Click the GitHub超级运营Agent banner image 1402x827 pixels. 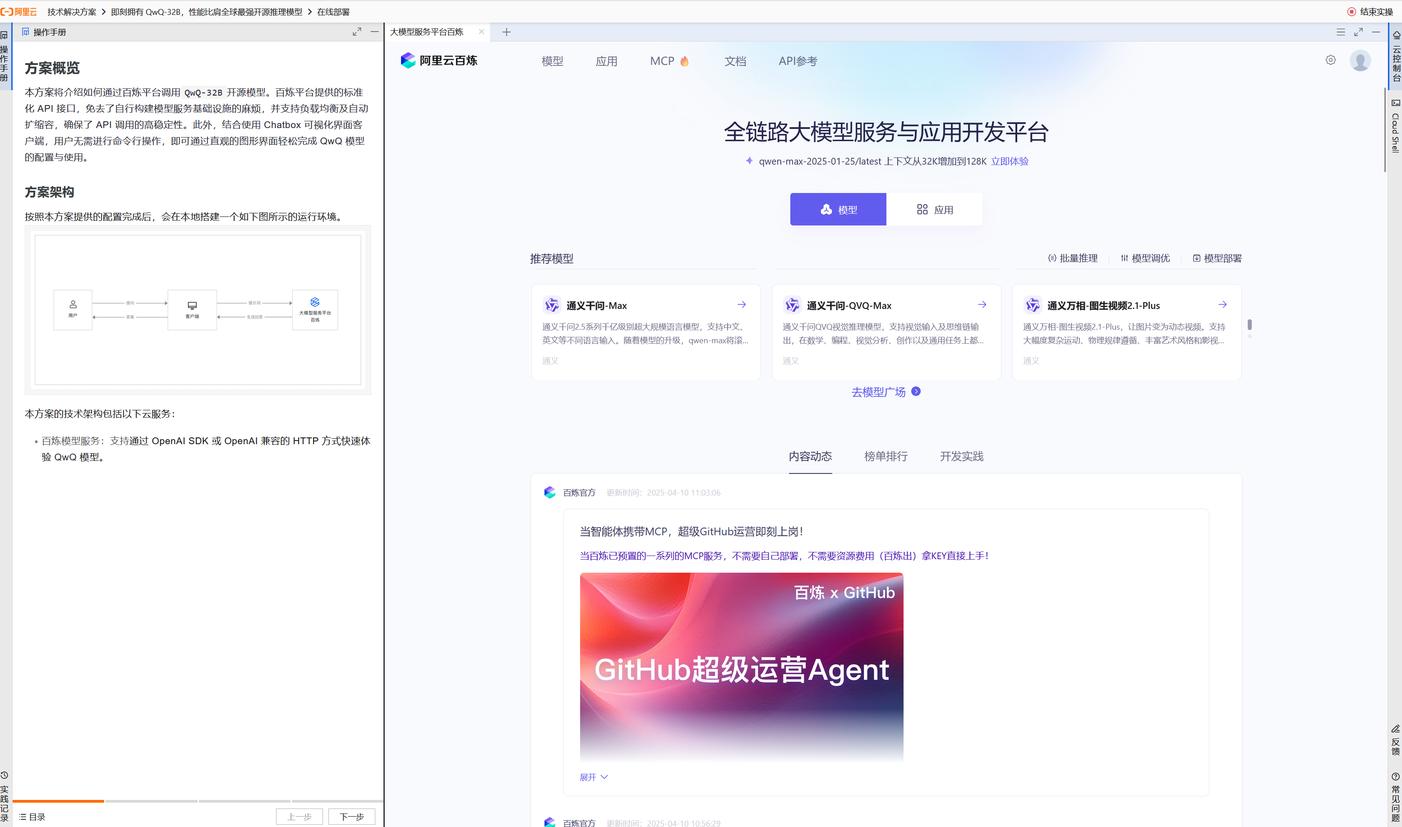(x=741, y=666)
